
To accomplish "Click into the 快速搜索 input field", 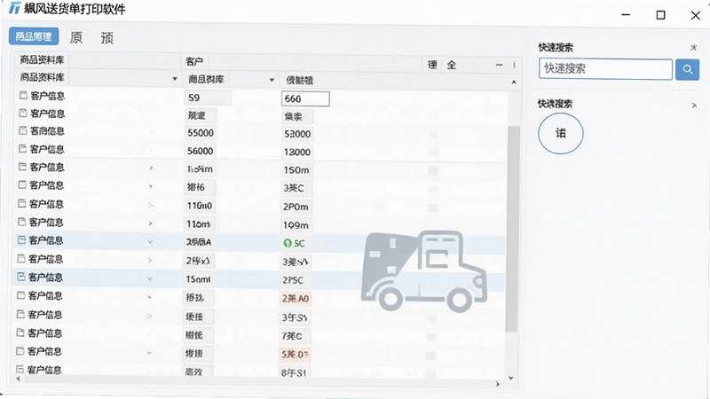I will [x=605, y=69].
